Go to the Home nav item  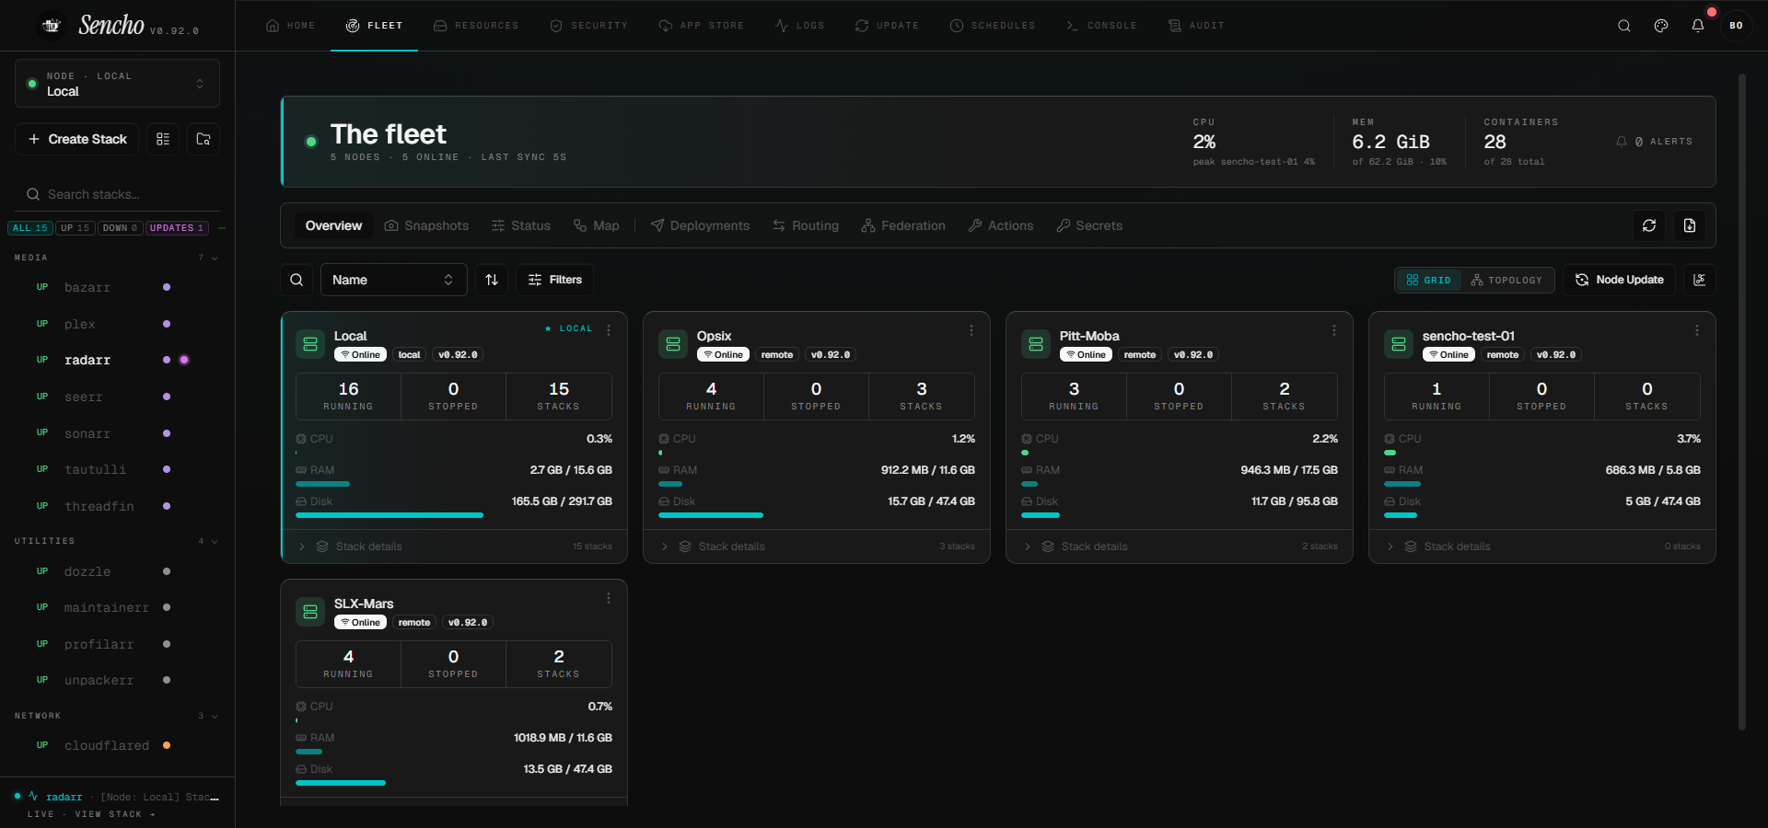tap(291, 26)
